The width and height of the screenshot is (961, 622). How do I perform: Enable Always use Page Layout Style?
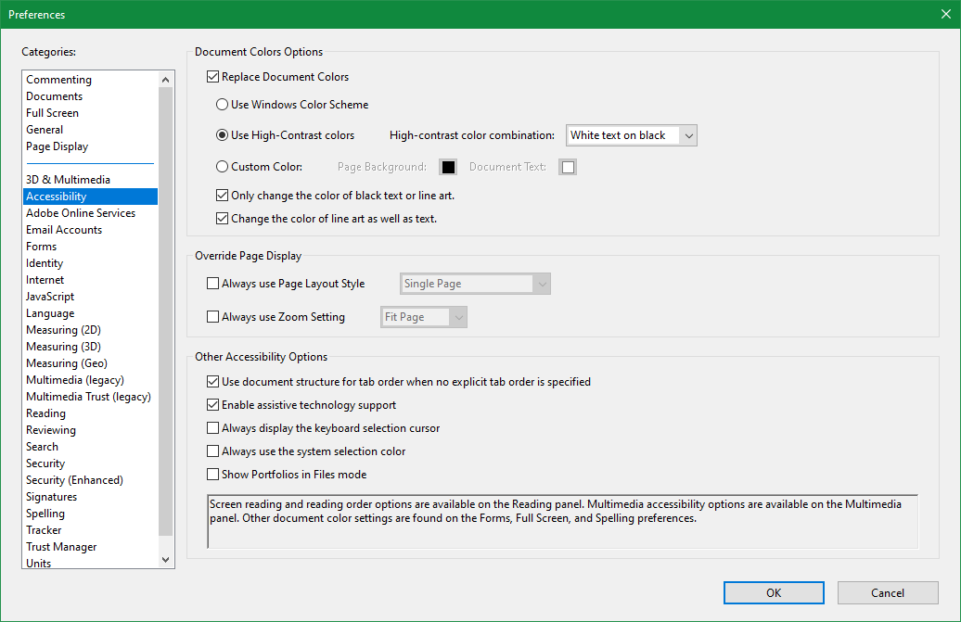click(x=212, y=284)
